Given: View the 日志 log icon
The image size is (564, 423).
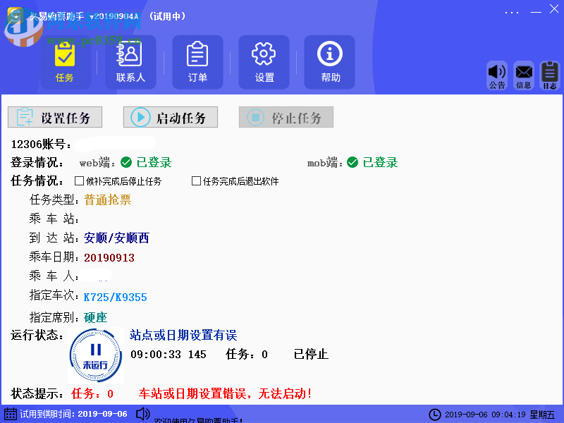Looking at the screenshot, I should (549, 73).
